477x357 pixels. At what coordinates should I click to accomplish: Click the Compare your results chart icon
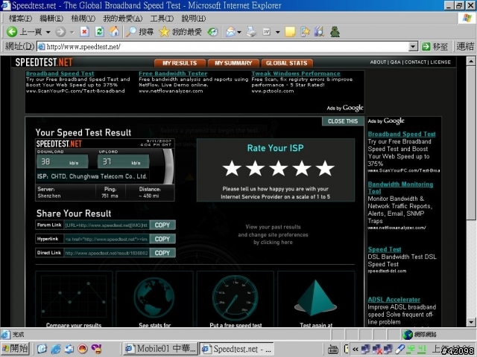click(x=74, y=296)
